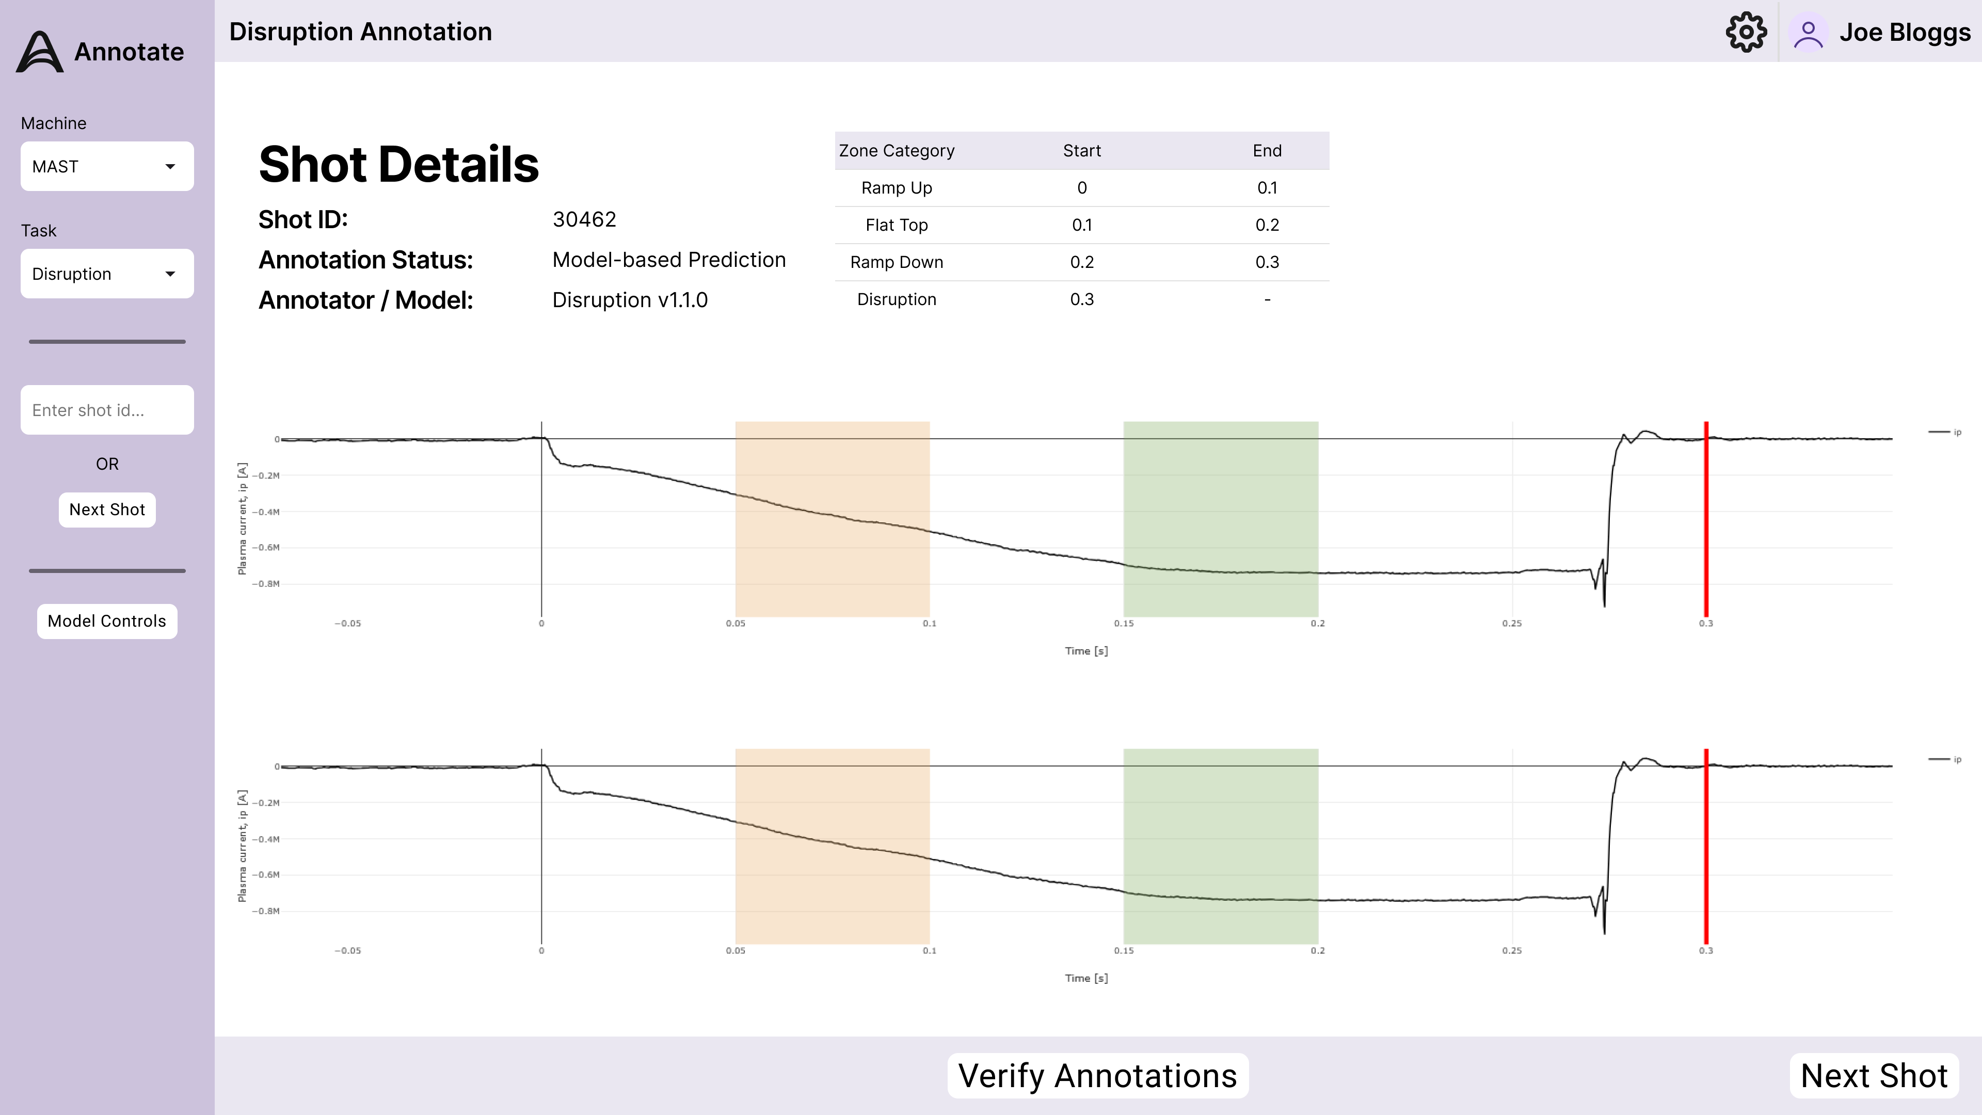Select the Disruption zone table row

point(1081,299)
